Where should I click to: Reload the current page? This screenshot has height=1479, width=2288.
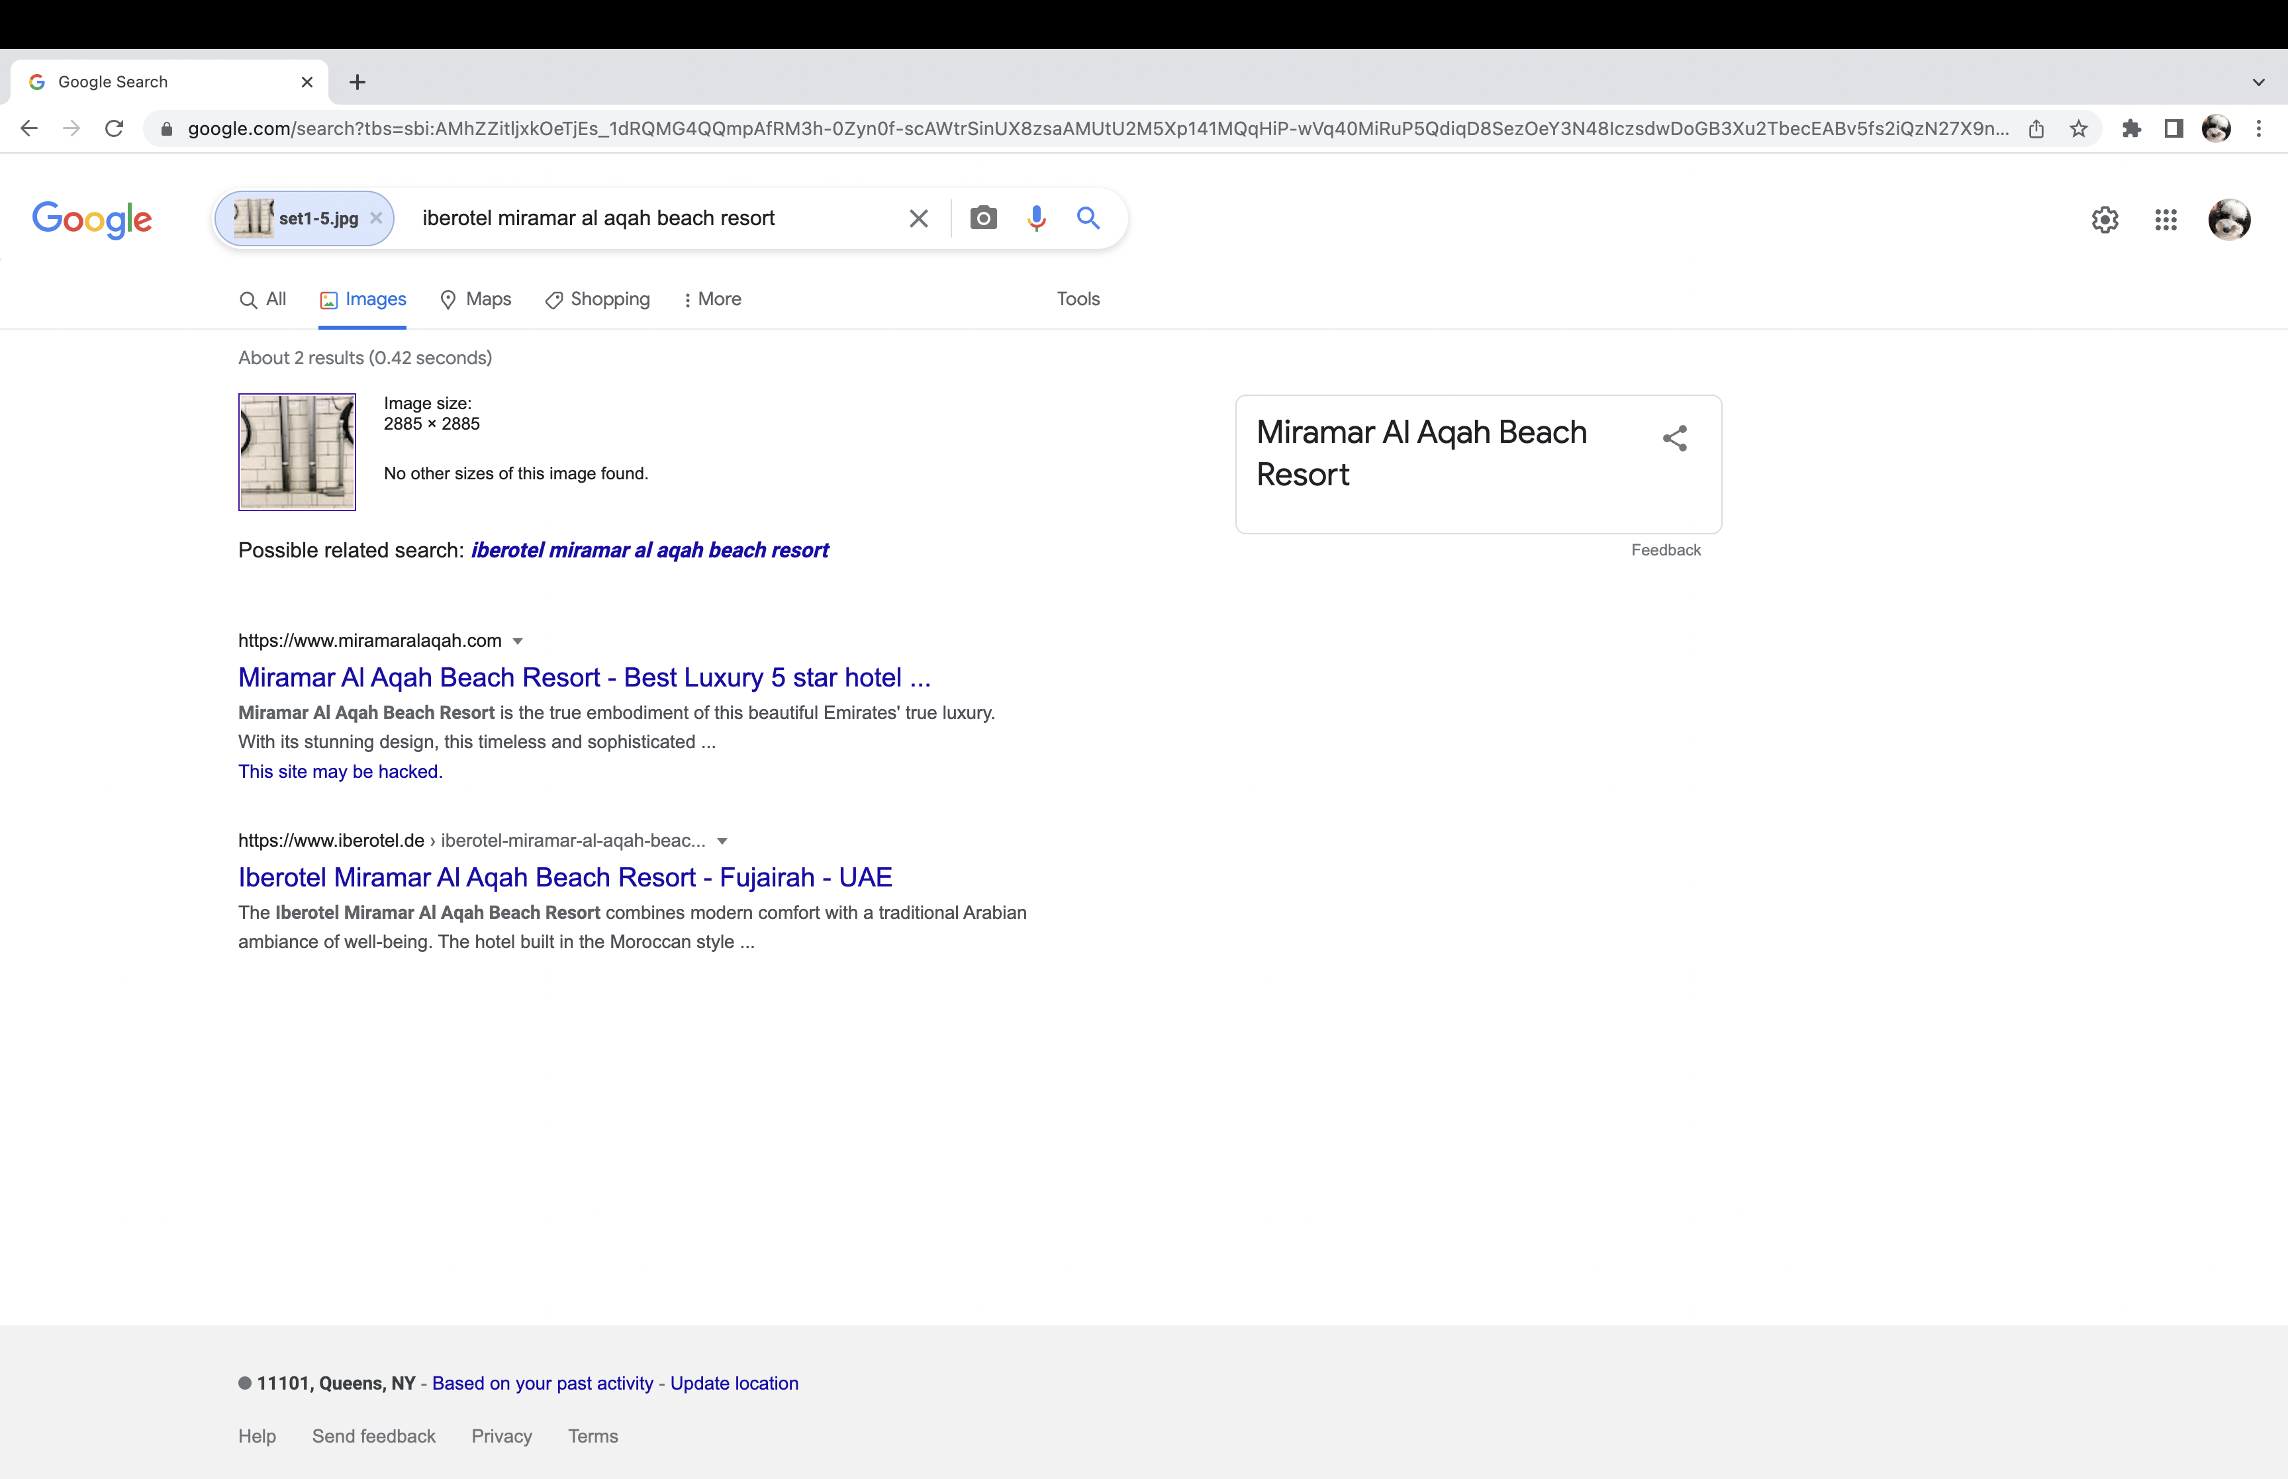(x=115, y=128)
